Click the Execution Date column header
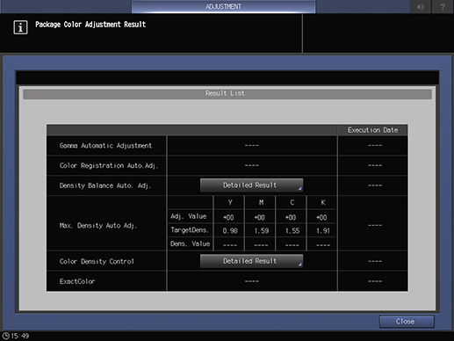Image resolution: width=454 pixels, height=341 pixels. [372, 130]
